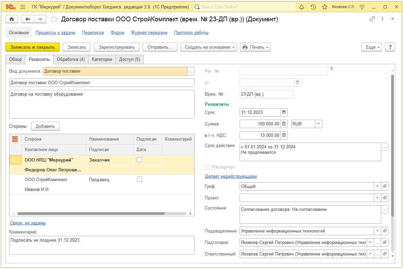This screenshot has width=403, height=269.
Task: Click the Записать и закрыть button
Action: click(33, 47)
